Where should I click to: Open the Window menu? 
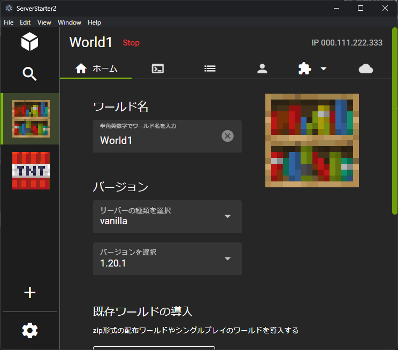pyautogui.click(x=70, y=22)
